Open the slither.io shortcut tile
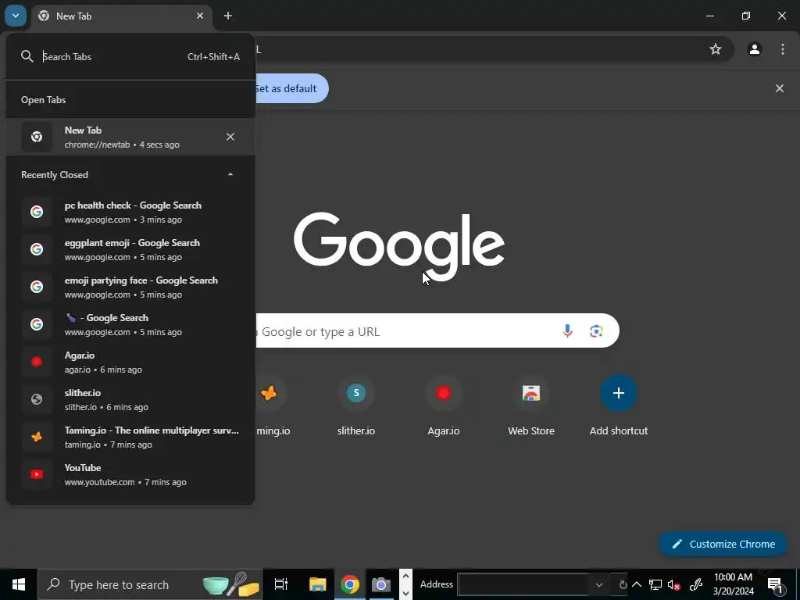The image size is (800, 600). click(x=356, y=405)
